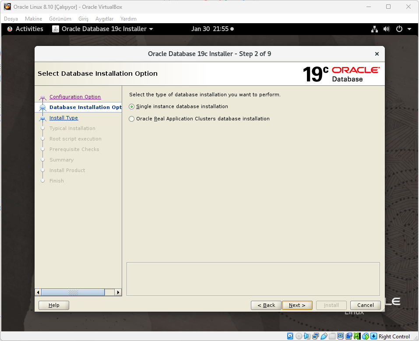Open the Dosya menu
419x341 pixels.
(x=11, y=19)
